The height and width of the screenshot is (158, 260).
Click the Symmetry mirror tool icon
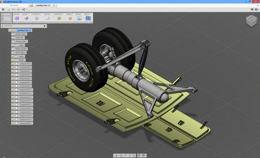pyautogui.click(x=37, y=18)
